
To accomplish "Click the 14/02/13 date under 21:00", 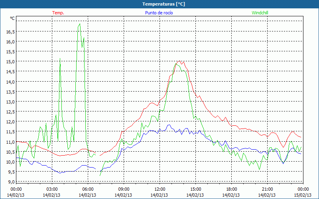I will click(x=267, y=195).
